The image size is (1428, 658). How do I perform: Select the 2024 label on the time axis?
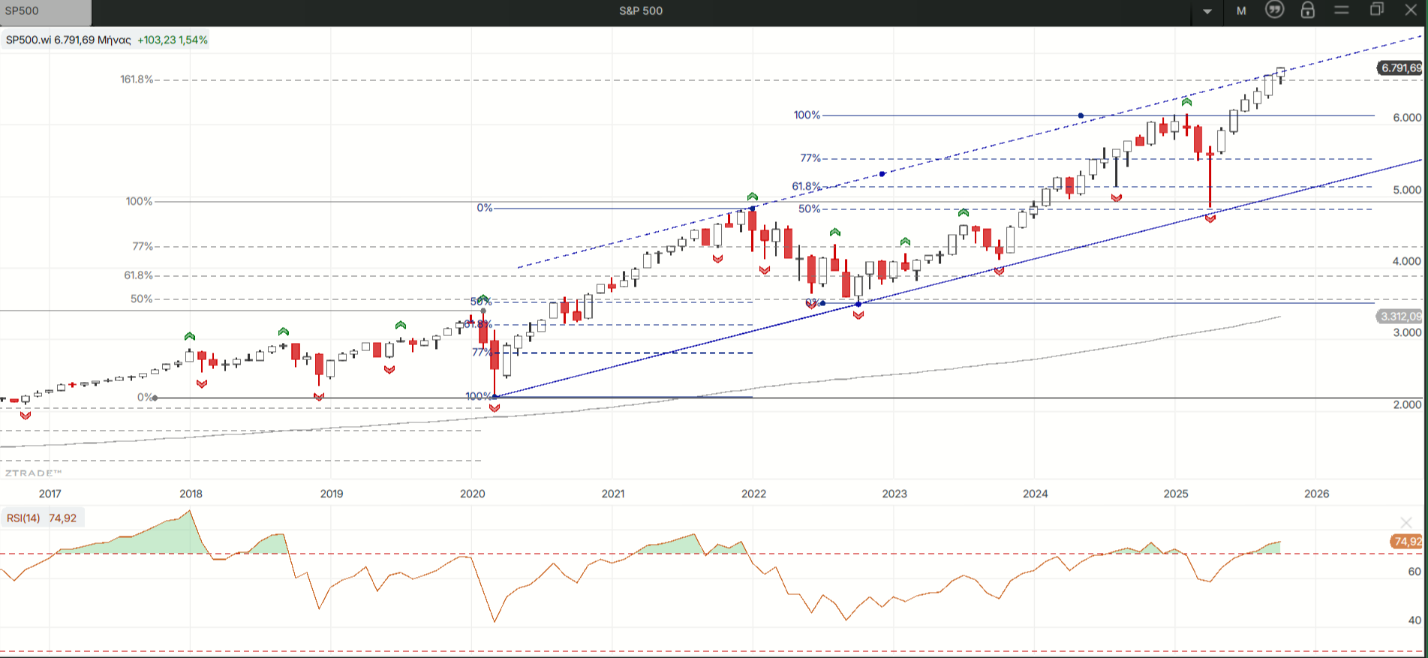[x=1035, y=494]
